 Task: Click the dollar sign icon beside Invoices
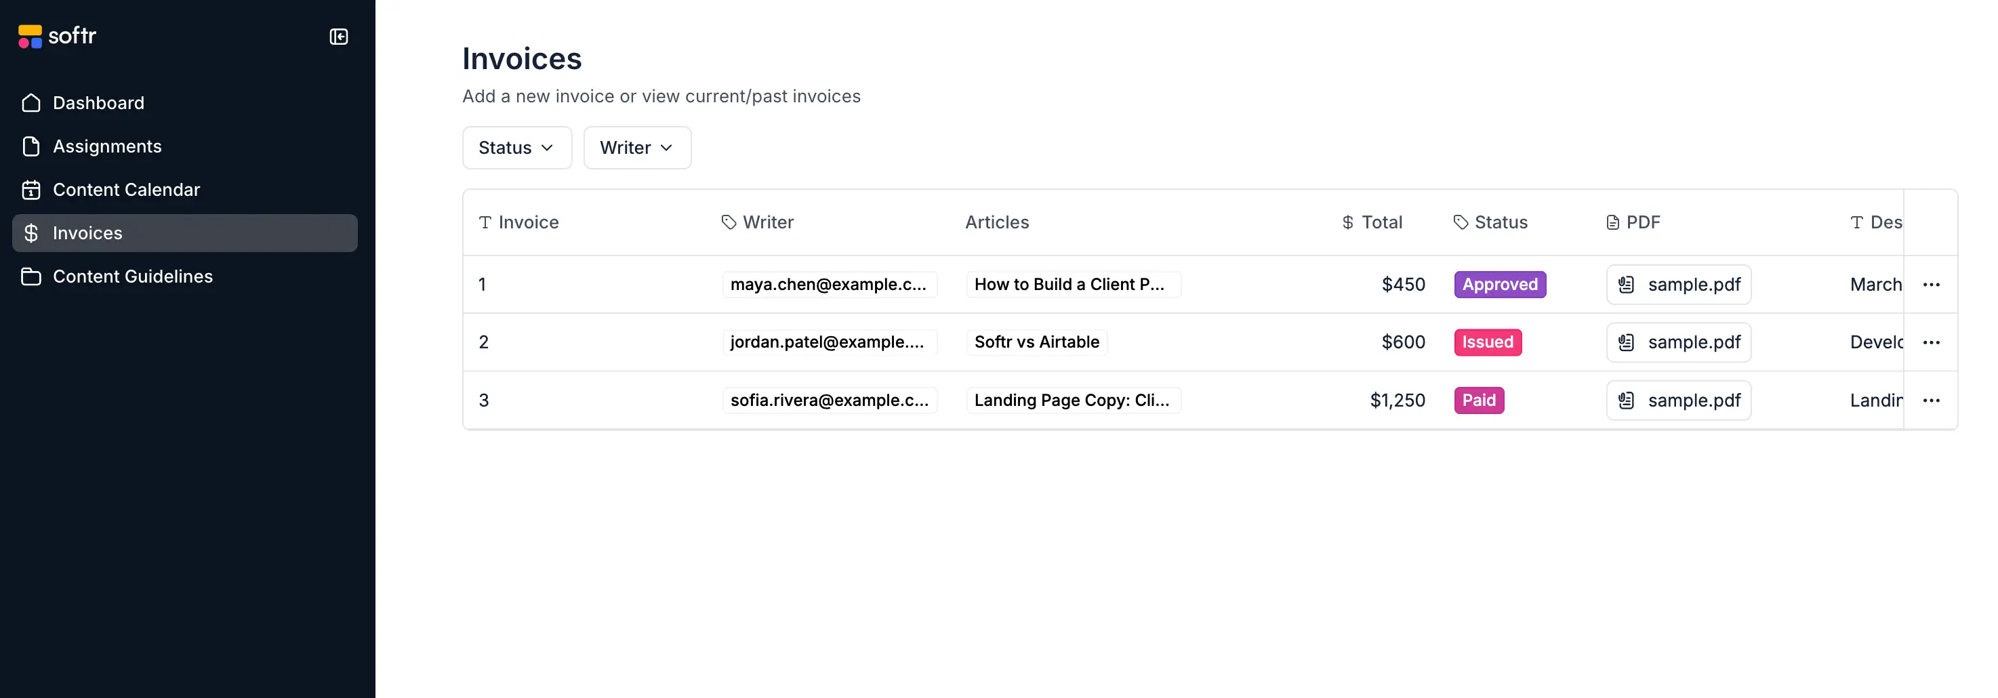(31, 232)
